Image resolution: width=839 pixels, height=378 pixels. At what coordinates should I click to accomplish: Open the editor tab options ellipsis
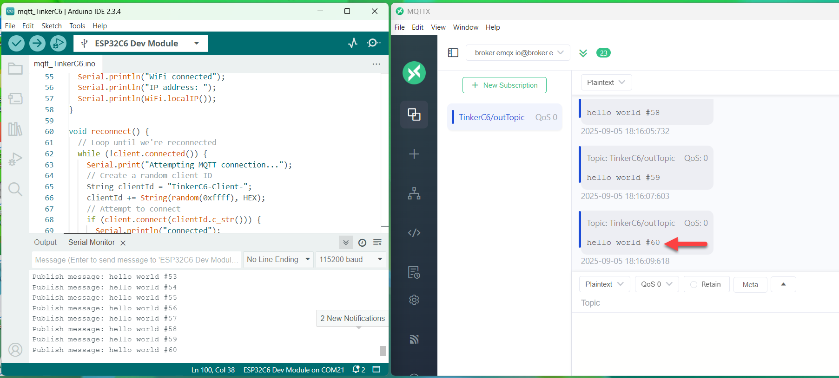377,64
